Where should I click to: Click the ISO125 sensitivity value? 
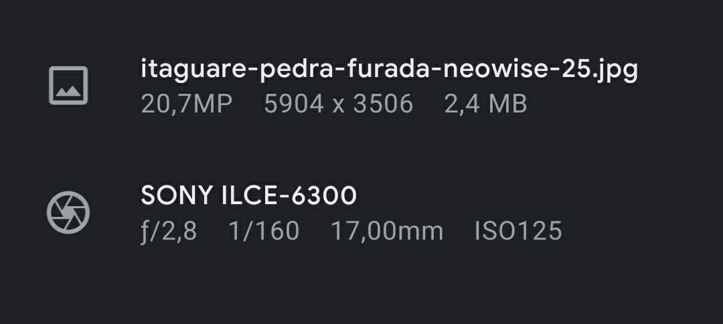click(517, 231)
